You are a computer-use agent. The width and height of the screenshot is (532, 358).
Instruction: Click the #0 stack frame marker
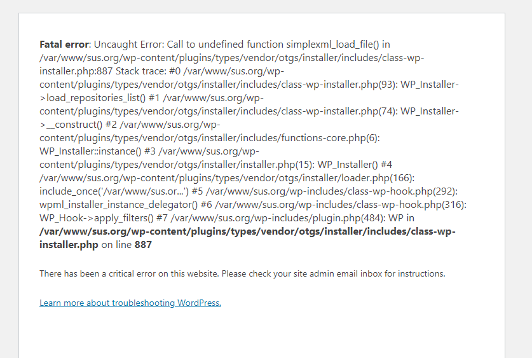pos(174,71)
